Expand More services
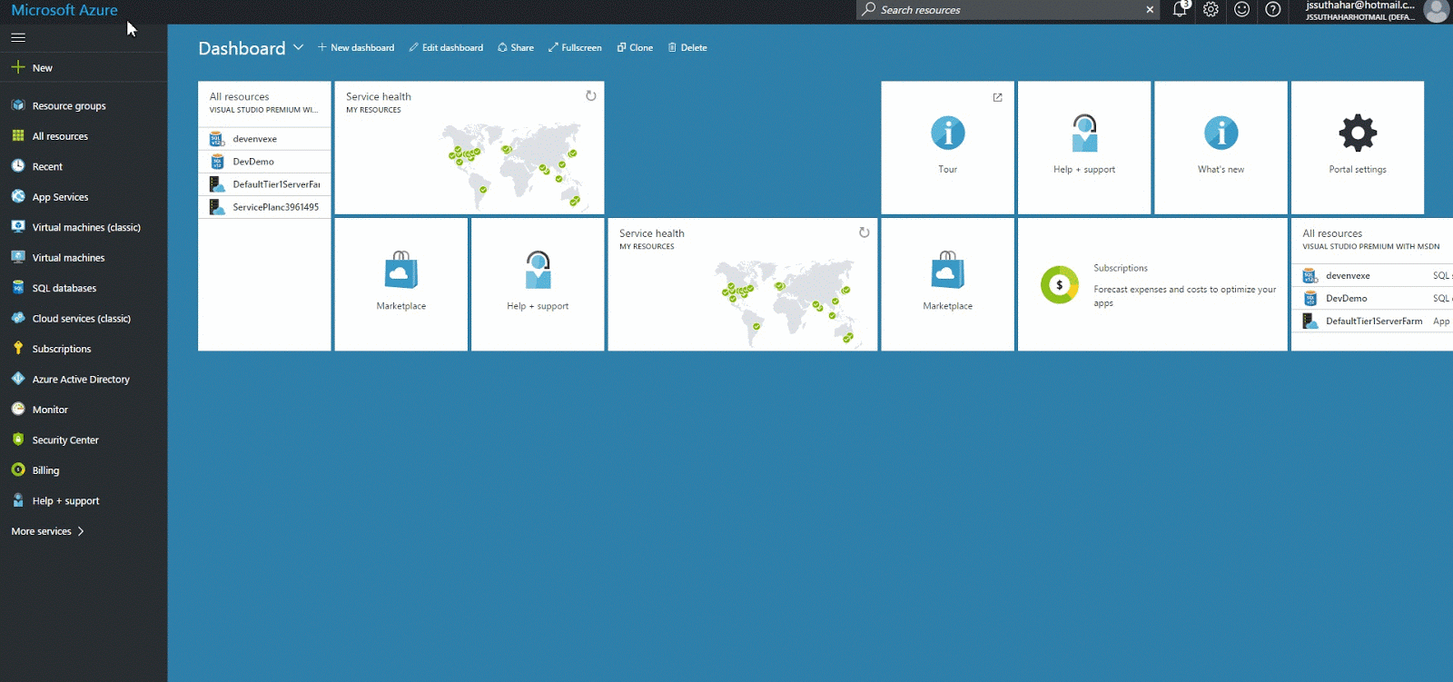The height and width of the screenshot is (682, 1453). (x=48, y=531)
